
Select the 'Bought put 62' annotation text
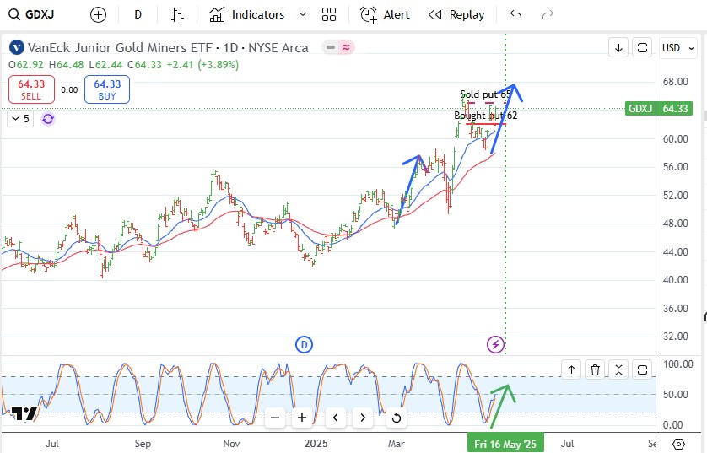(x=486, y=116)
